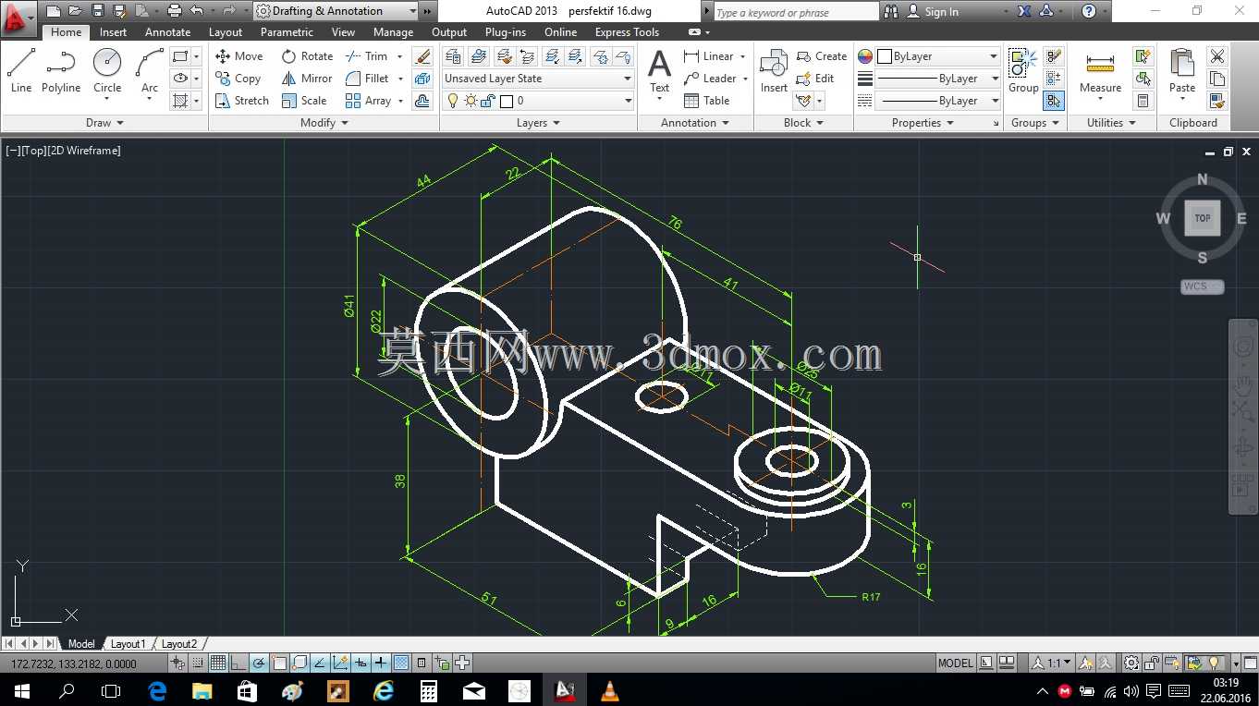Open the ByLayer linetype dropdown
The image size is (1259, 706).
[x=937, y=101]
